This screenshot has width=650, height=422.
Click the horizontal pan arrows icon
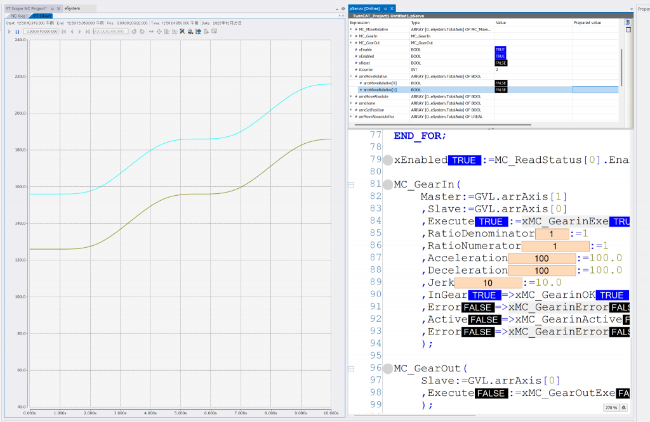click(x=150, y=31)
